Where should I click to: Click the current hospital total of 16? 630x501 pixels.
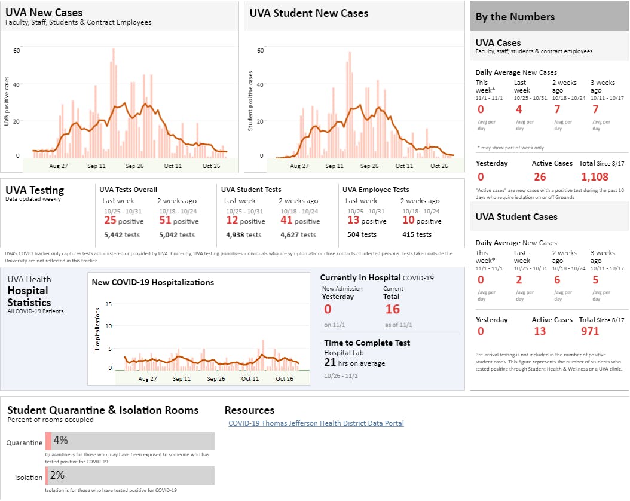(x=392, y=309)
